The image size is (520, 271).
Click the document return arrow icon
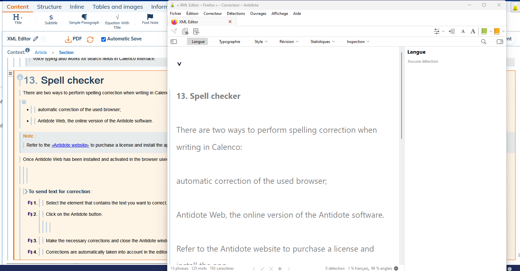pyautogui.click(x=196, y=31)
